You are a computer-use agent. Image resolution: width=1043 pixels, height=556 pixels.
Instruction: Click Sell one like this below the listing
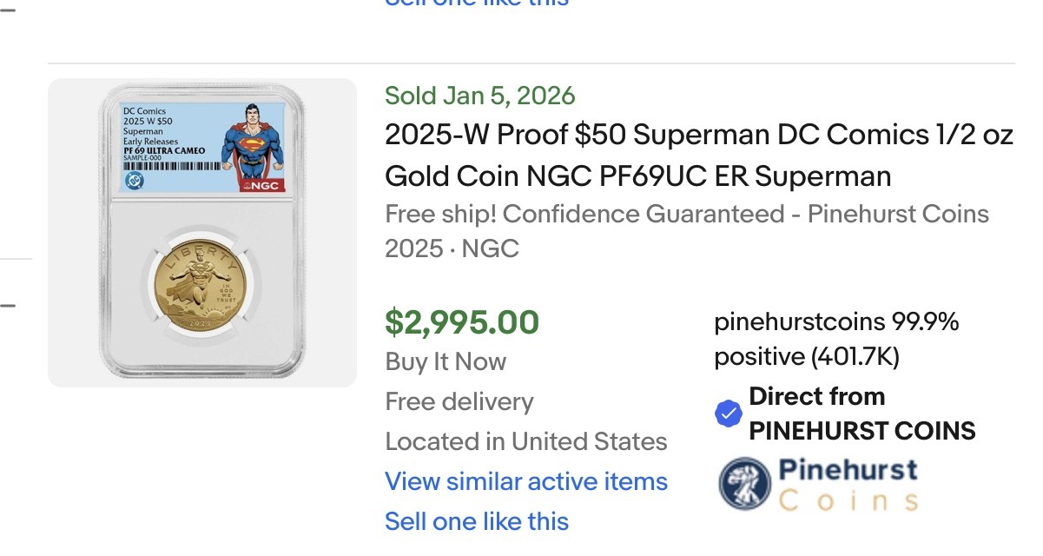point(477,521)
